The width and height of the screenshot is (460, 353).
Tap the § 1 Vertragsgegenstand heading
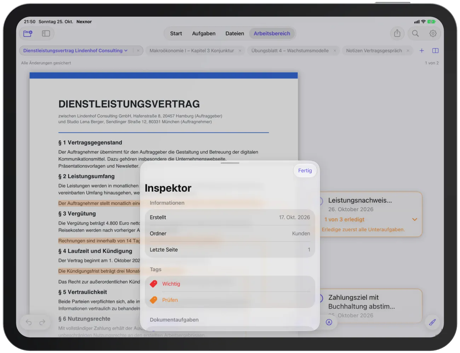click(x=90, y=143)
